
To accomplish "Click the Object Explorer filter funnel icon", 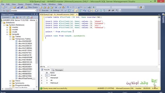I will tap(24, 17).
